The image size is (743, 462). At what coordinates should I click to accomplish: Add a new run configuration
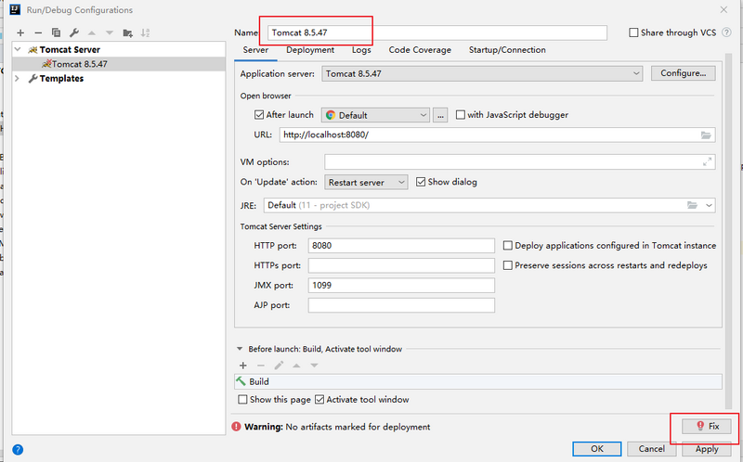(21, 32)
